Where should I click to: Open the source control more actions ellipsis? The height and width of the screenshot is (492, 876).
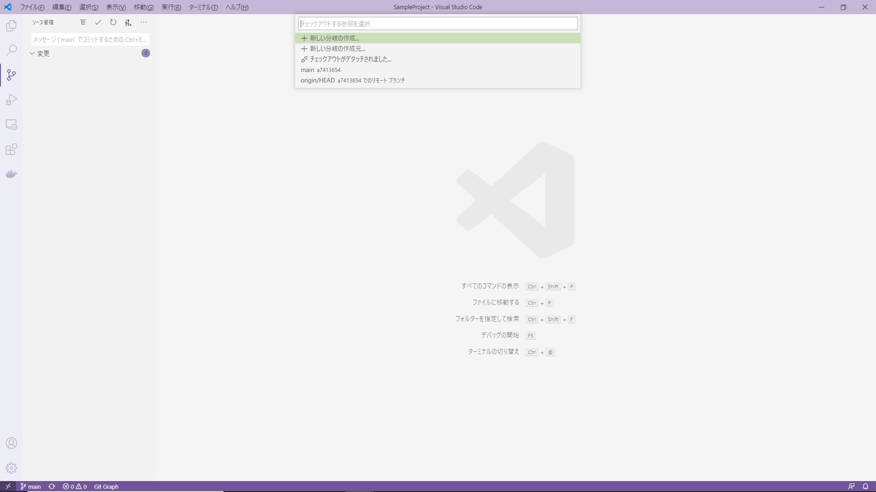click(x=144, y=22)
